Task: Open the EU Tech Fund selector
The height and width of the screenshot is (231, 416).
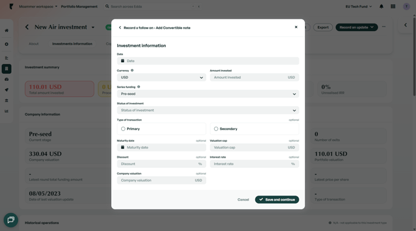Action: (359, 6)
